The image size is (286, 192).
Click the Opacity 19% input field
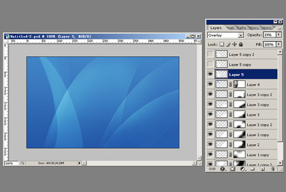269,35
